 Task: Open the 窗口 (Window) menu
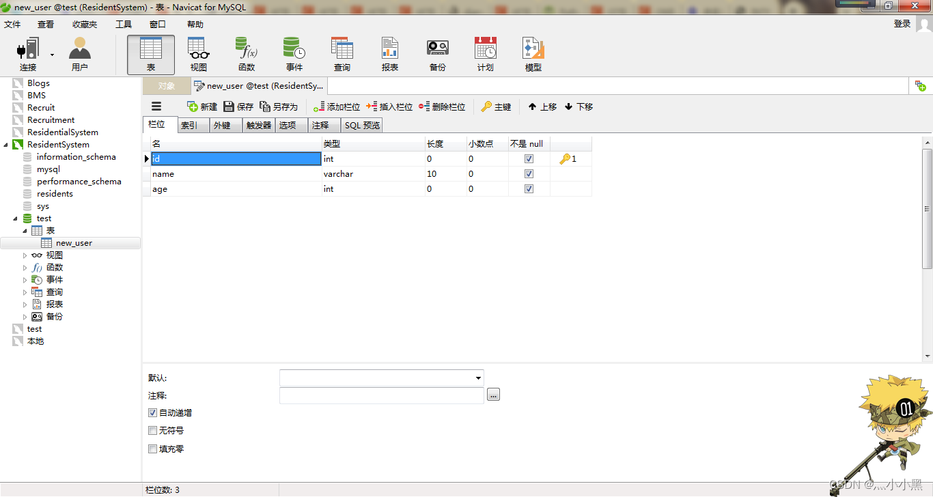click(158, 24)
